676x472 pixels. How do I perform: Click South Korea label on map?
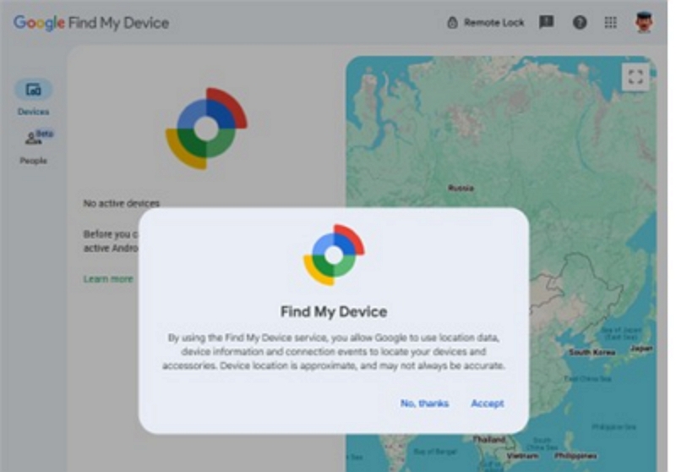point(592,353)
